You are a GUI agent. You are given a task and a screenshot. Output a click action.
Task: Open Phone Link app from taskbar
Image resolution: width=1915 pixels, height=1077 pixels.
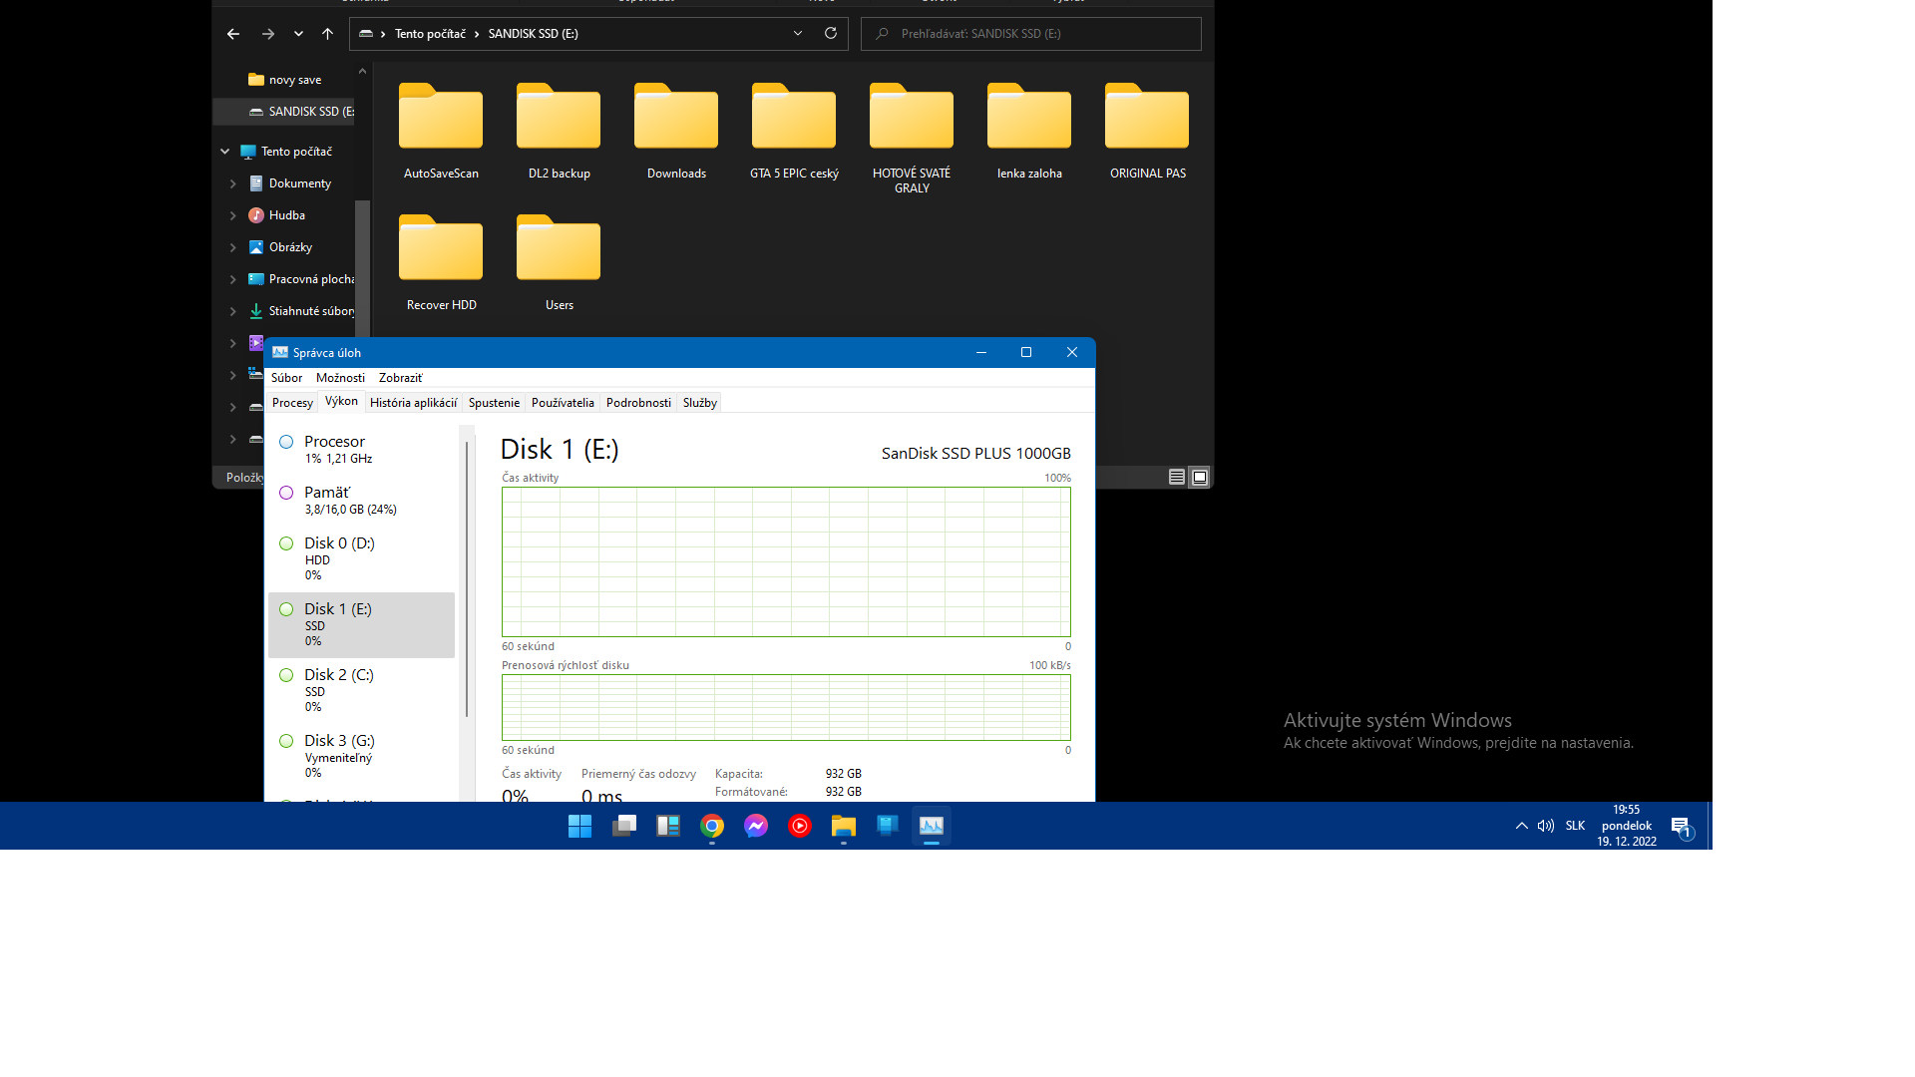(x=888, y=826)
